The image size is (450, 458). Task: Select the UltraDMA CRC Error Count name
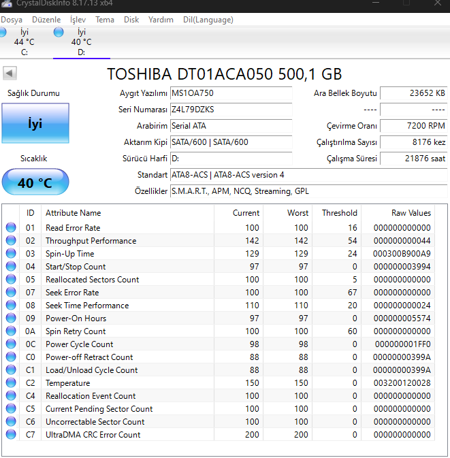[x=93, y=435]
